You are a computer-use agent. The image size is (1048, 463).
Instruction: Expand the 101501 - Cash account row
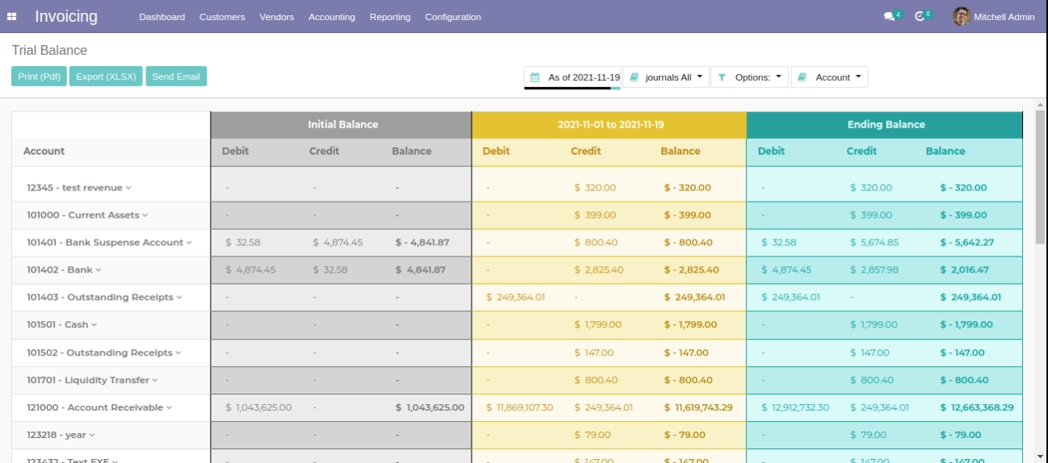[x=61, y=324]
